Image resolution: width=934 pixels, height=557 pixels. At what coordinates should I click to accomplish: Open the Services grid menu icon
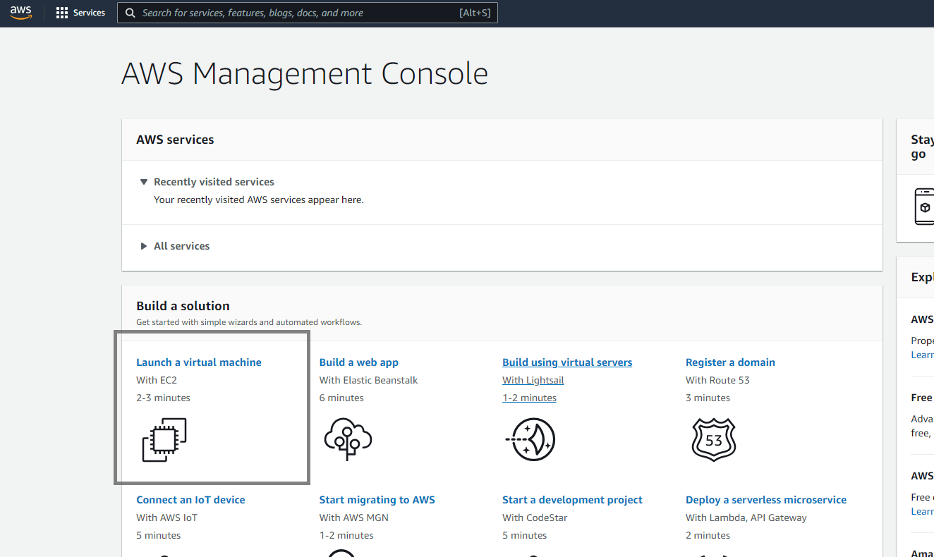click(62, 13)
